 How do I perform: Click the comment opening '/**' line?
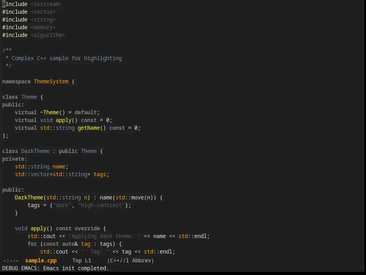(x=7, y=50)
